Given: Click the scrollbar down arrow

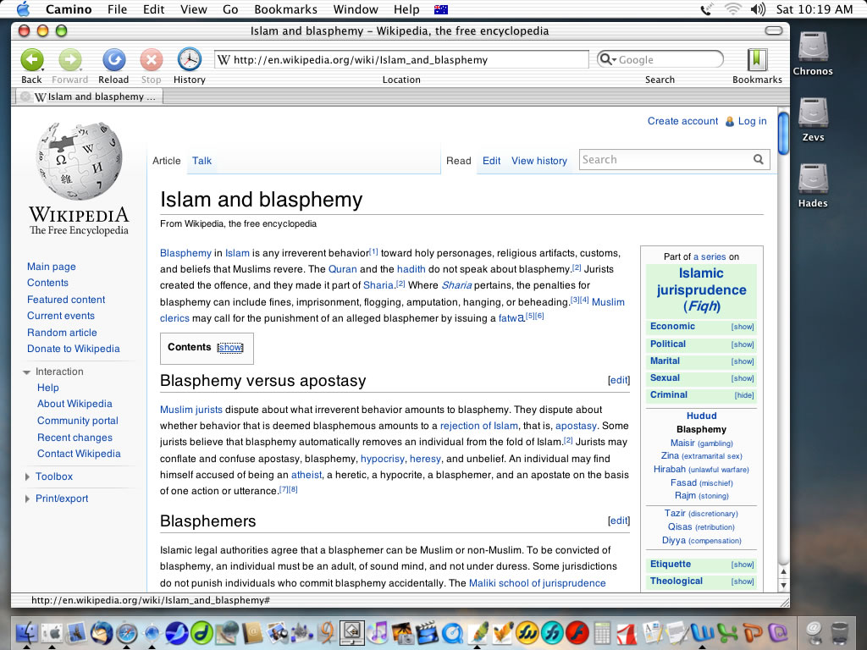Looking at the screenshot, I should click(x=783, y=585).
